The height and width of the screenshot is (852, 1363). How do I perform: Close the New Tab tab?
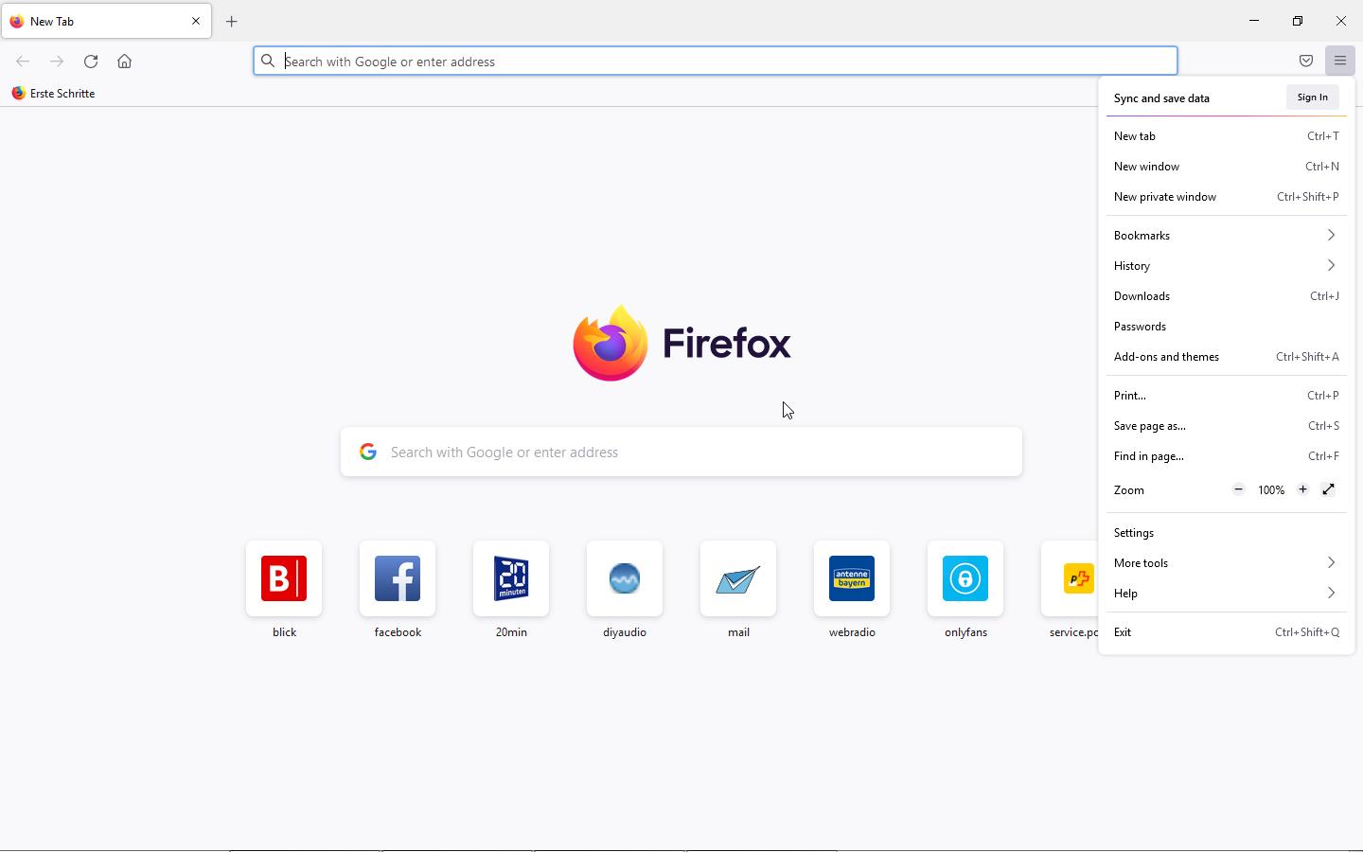(x=196, y=21)
